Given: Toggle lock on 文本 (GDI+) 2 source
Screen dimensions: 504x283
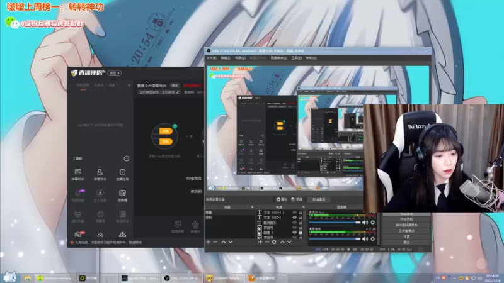Looking at the screenshot, I should (x=301, y=213).
